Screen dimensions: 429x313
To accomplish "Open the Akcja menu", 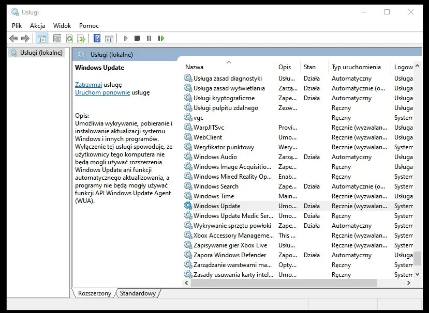I will [37, 25].
